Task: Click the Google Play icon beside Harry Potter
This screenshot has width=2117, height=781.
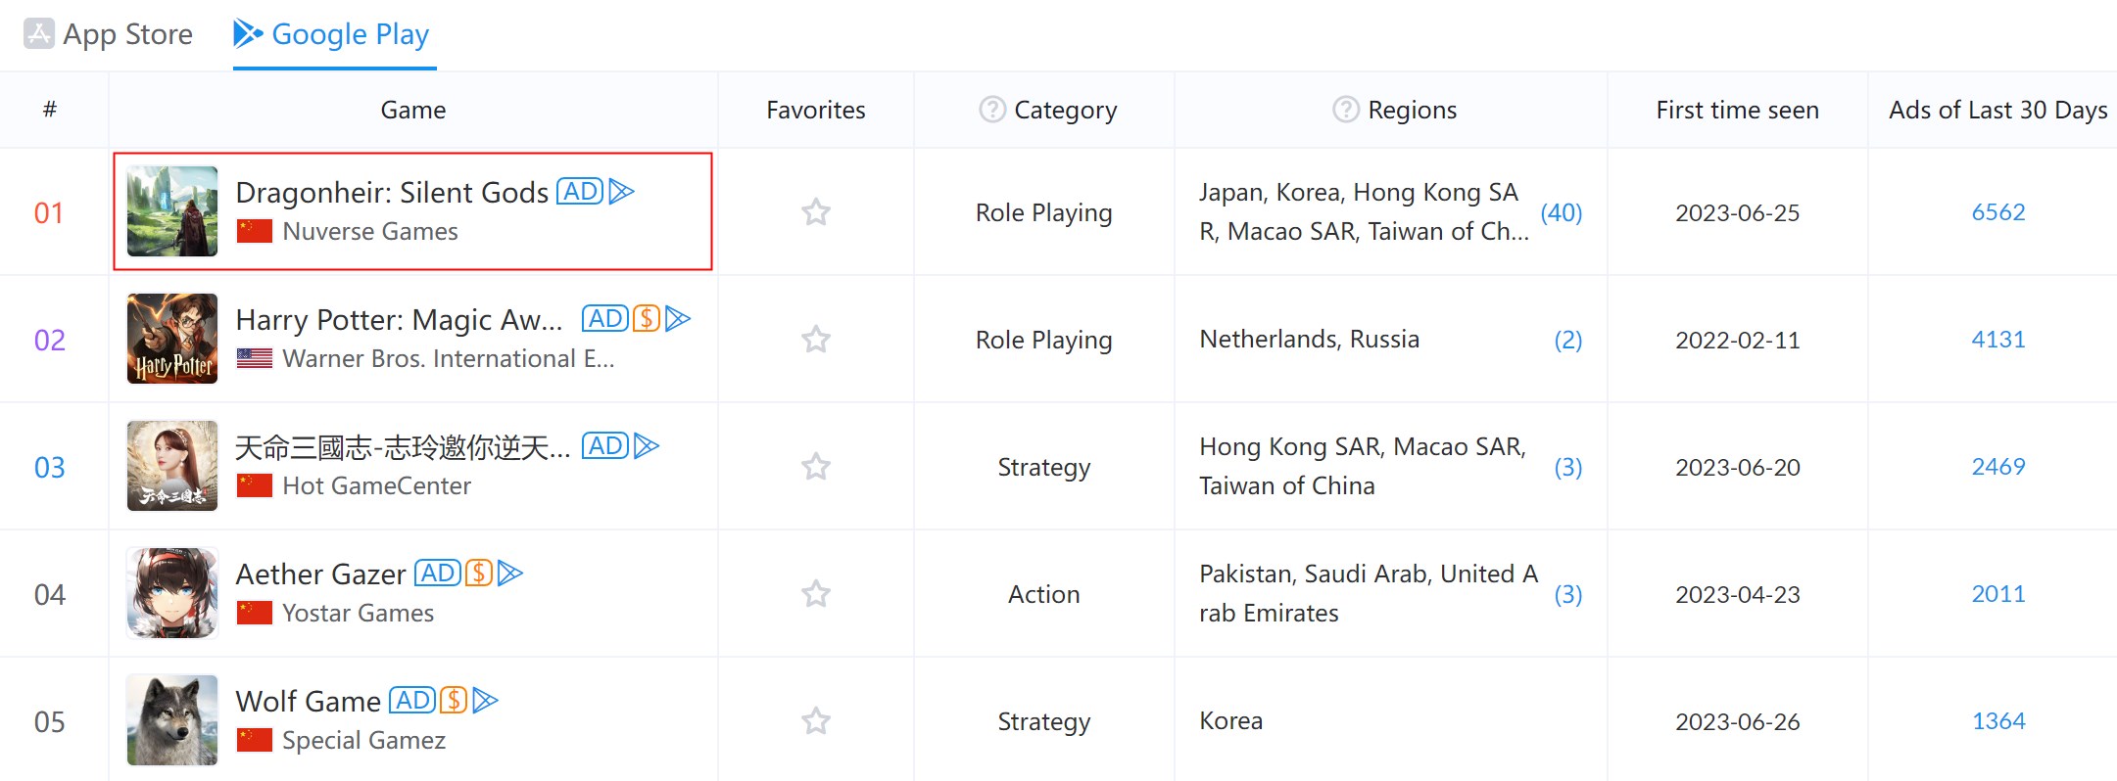Action: [678, 318]
